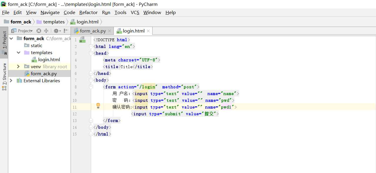Close the login.html editor tab

(x=148, y=31)
